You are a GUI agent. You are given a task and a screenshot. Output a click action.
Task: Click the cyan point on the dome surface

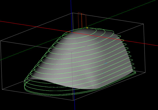[x=106, y=63]
